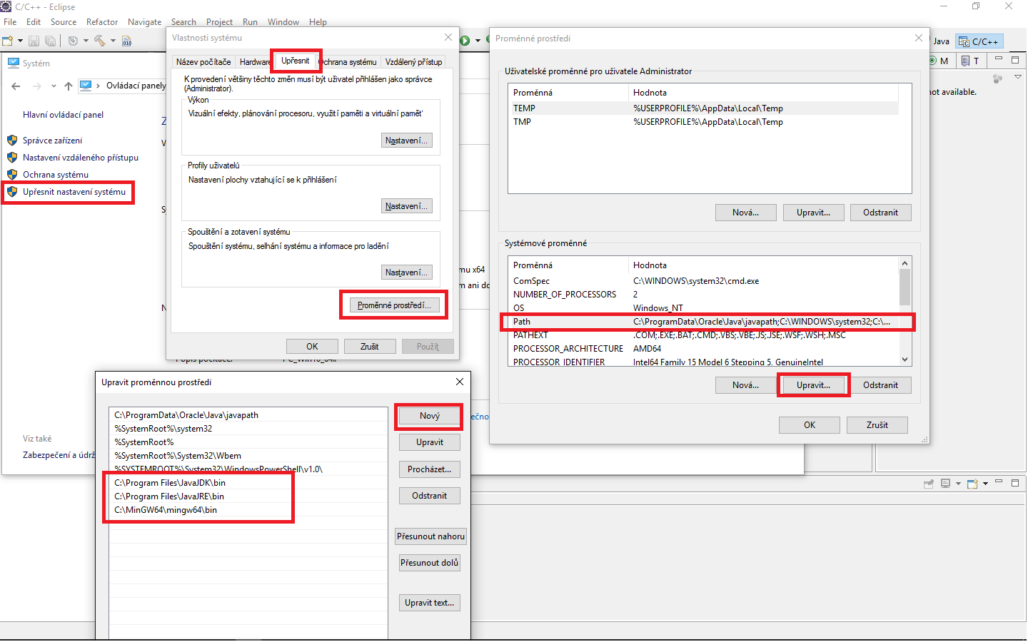The width and height of the screenshot is (1028, 642).
Task: Click the back arrow in Control Panel
Action: 16,86
